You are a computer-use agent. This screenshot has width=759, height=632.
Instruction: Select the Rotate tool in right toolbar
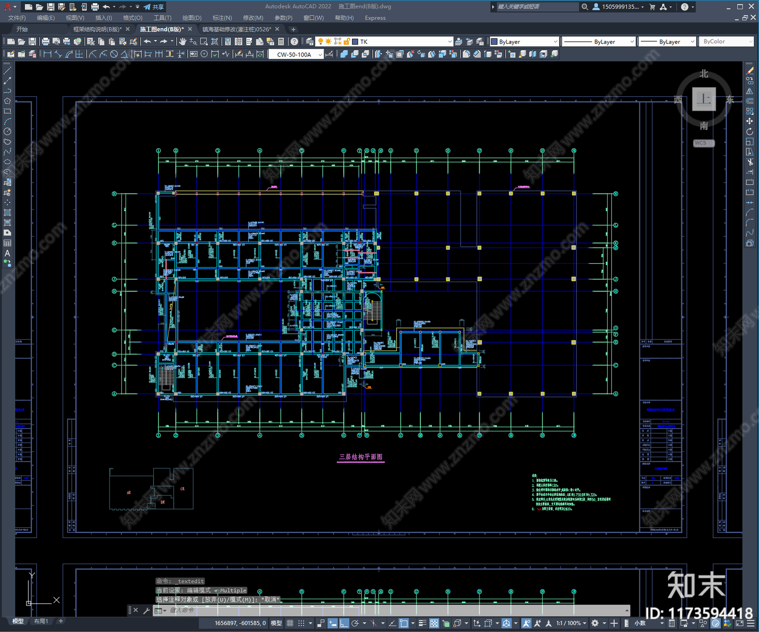point(750,131)
